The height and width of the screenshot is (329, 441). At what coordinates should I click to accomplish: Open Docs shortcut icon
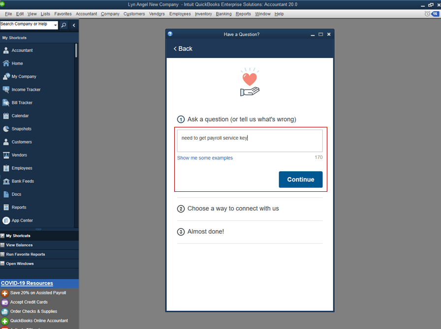6,194
